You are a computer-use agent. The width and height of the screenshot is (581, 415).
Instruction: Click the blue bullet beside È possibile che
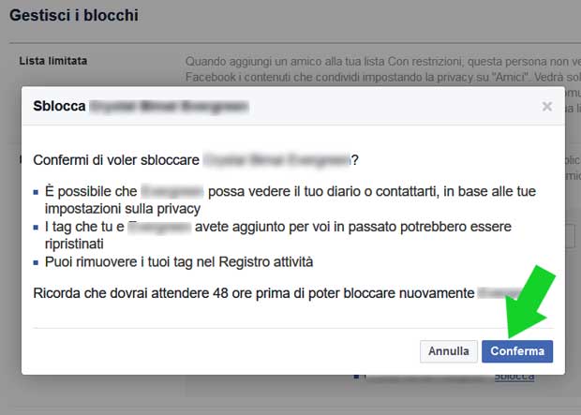(x=36, y=192)
